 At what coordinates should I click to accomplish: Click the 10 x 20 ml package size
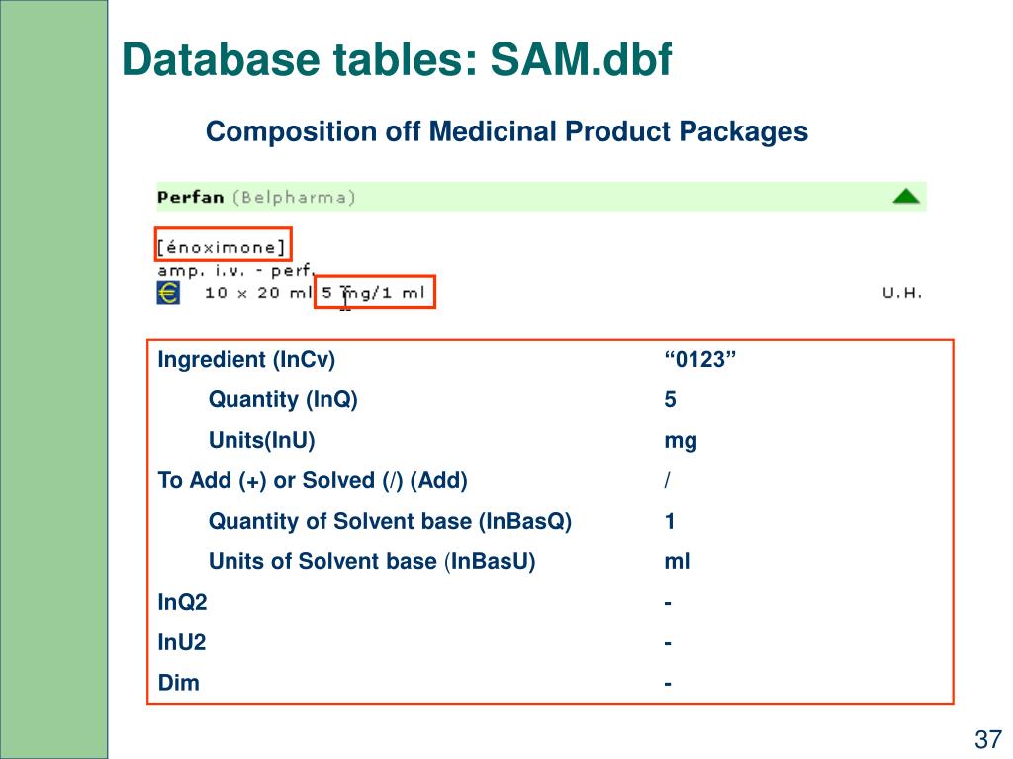pos(257,293)
